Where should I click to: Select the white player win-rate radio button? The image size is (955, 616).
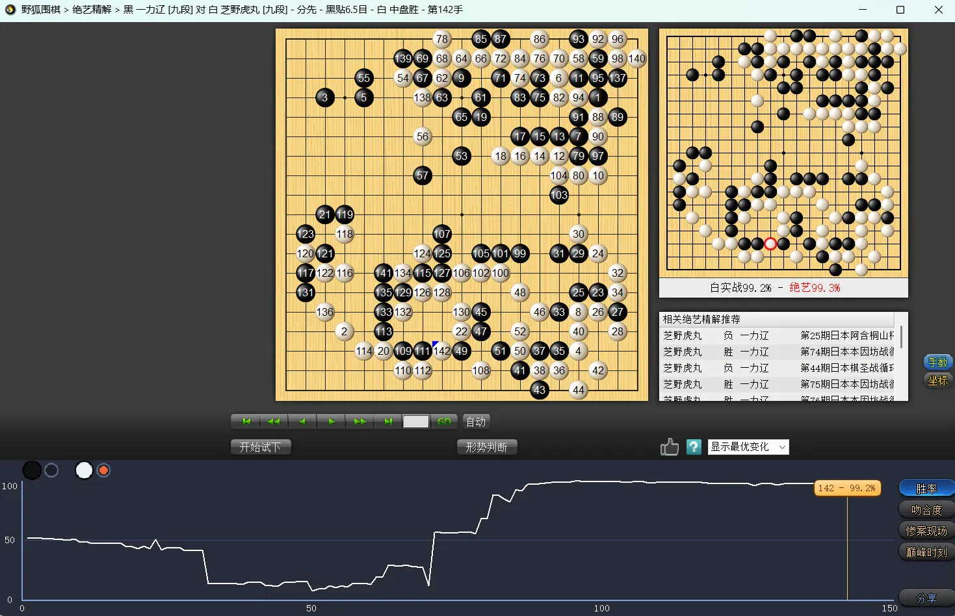coord(103,470)
